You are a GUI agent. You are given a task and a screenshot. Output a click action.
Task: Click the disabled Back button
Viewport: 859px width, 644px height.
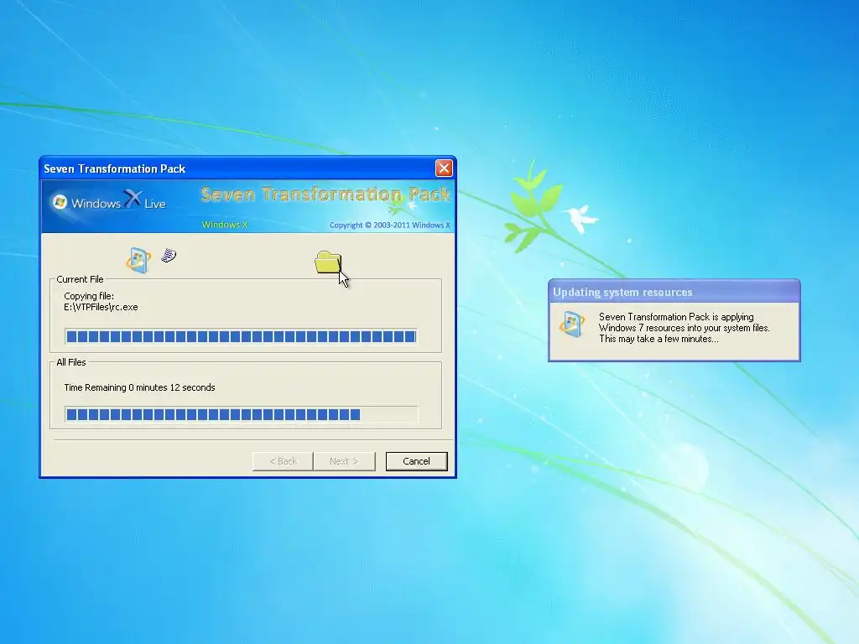click(283, 461)
